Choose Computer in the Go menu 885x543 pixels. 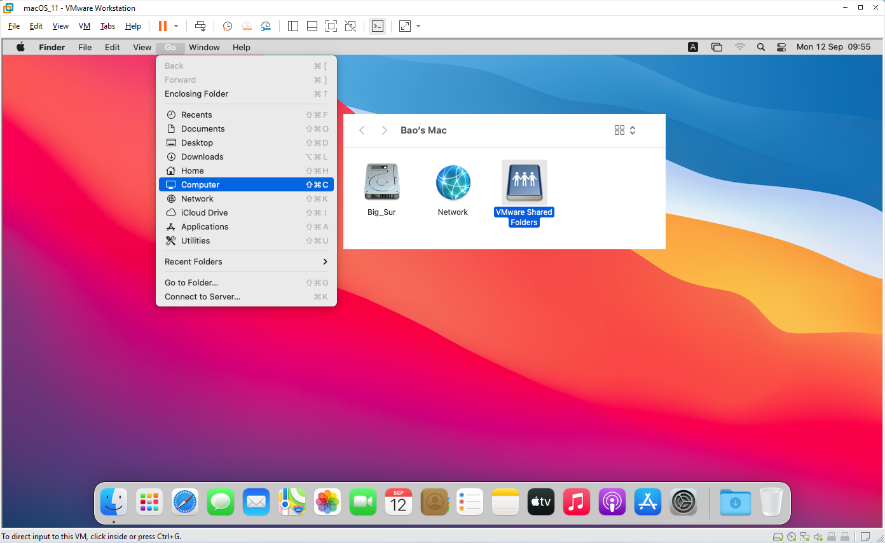246,184
